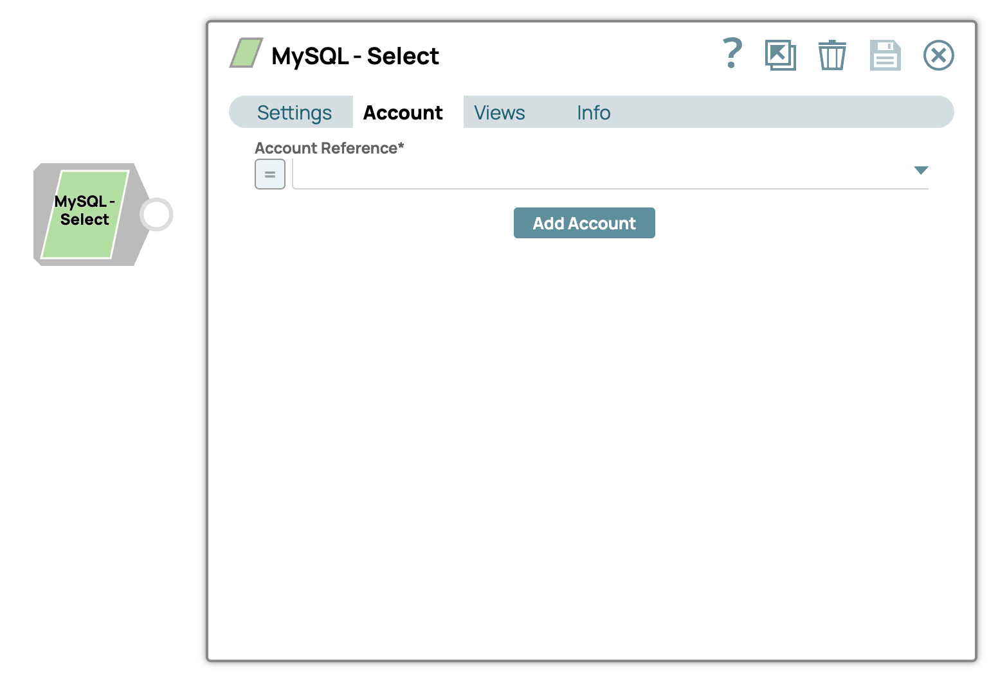
Task: Delete the snap with trash icon
Action: click(x=832, y=55)
